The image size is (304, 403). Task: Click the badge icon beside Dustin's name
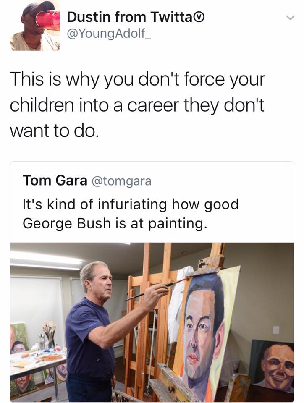202,17
